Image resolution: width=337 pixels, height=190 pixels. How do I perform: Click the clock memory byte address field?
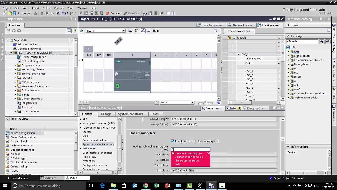[x=190, y=149]
